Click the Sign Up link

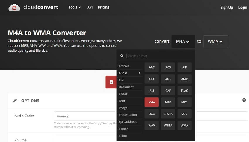click(x=227, y=7)
